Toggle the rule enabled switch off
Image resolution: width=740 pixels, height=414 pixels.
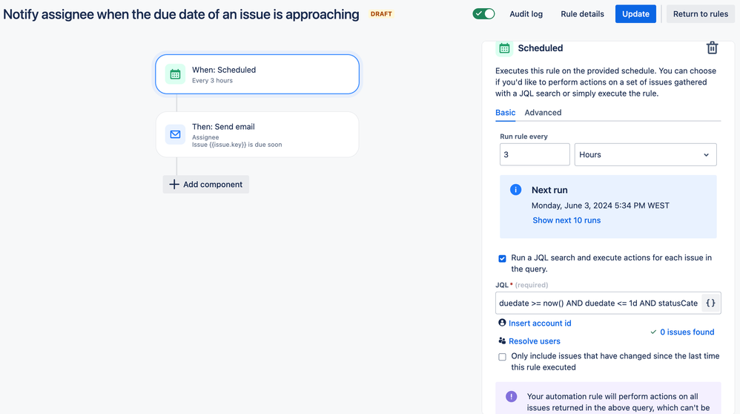[483, 13]
